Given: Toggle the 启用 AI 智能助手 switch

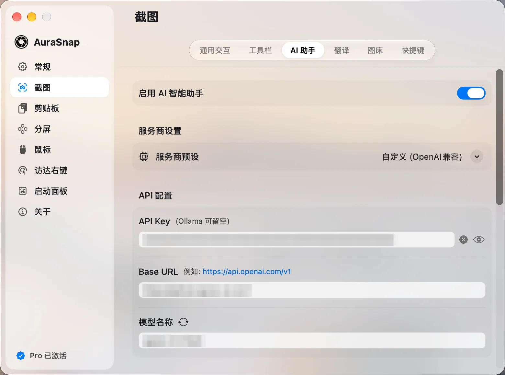Looking at the screenshot, I should (471, 93).
